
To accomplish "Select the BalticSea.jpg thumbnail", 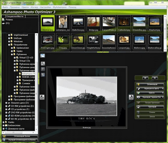I will 78,23.
